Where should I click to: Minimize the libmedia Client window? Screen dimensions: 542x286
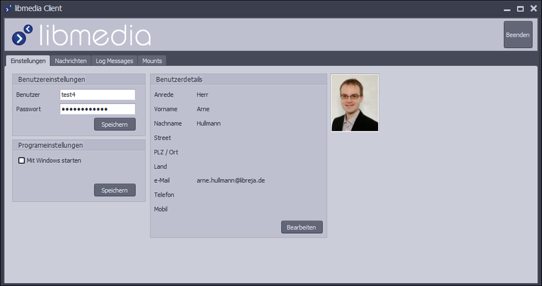pos(507,9)
